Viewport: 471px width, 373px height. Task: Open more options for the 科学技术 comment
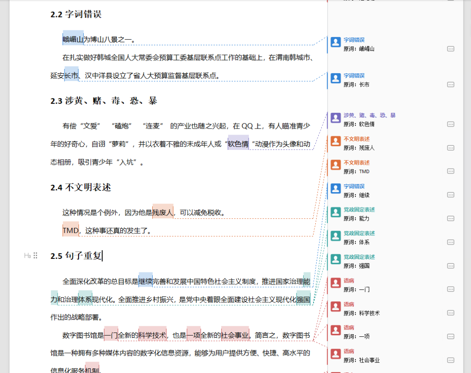click(451, 313)
